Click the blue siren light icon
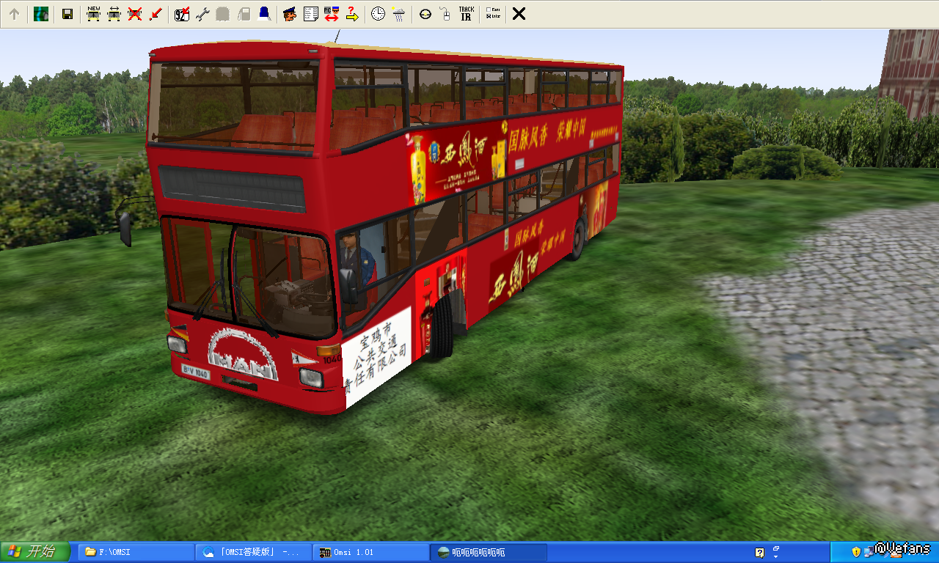The width and height of the screenshot is (939, 563). 264,14
